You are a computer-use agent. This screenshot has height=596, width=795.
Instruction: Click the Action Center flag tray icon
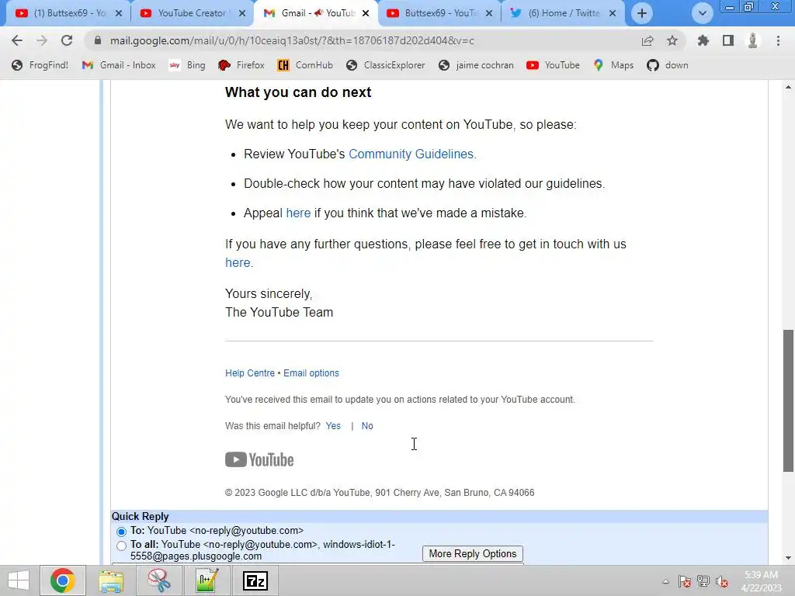click(x=685, y=581)
